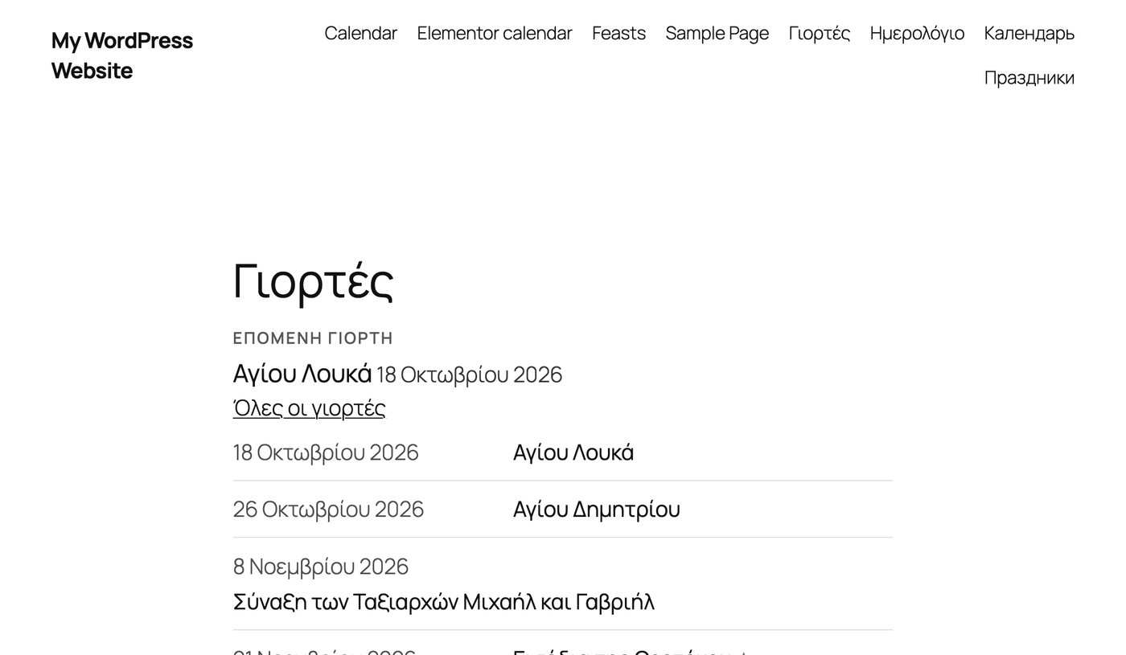Select Σύναξη των Ταξιαρχών Μιχαήλ και Γαβριήλ
Screen dimensions: 1126x655
[x=444, y=602]
